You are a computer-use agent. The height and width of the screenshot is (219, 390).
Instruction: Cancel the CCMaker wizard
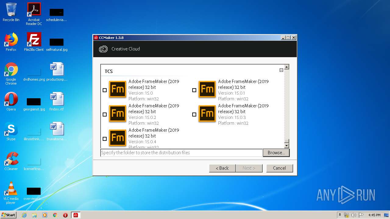tap(279, 168)
